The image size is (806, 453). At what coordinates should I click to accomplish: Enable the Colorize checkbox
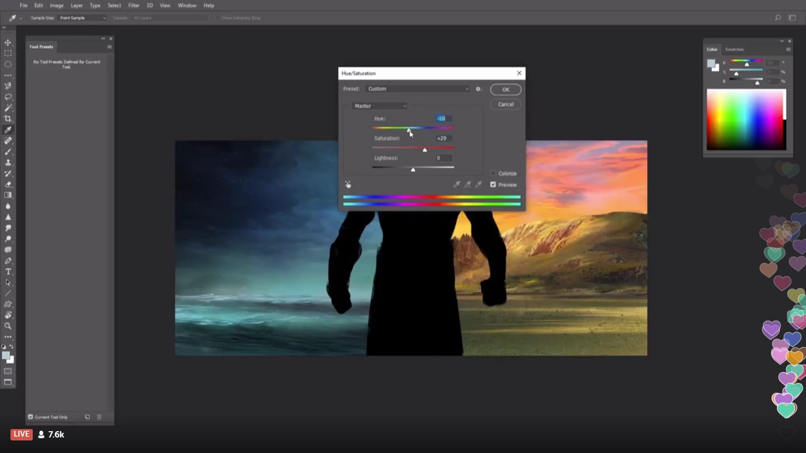pos(493,173)
